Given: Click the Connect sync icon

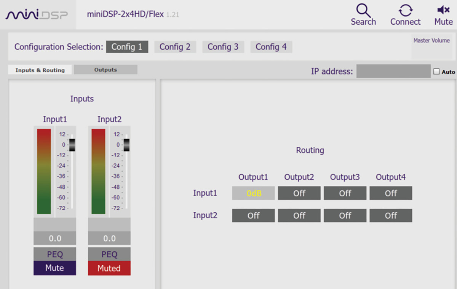Looking at the screenshot, I should click(x=405, y=10).
